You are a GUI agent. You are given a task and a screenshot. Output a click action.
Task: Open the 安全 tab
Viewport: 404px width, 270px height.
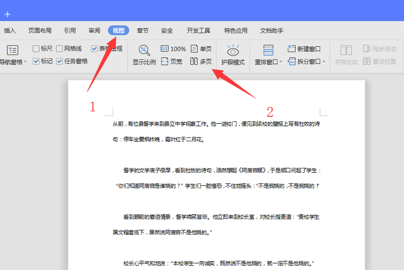point(167,30)
